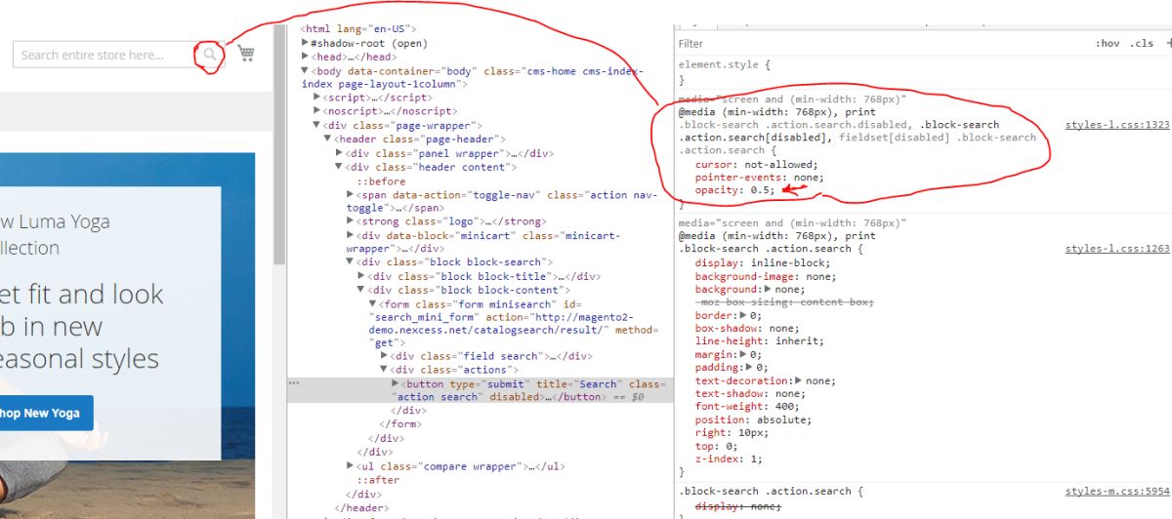Image resolution: width=1172 pixels, height=519 pixels.
Task: Collapse the div actions node
Action: click(384, 370)
